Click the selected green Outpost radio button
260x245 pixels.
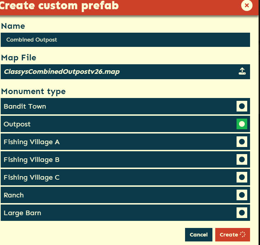click(x=242, y=124)
